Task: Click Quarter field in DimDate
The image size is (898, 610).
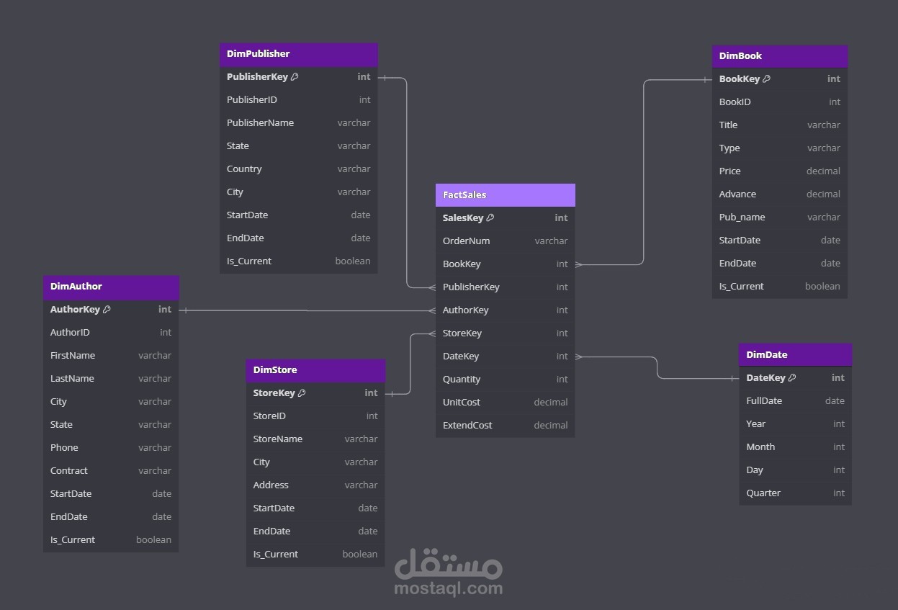Action: (x=796, y=493)
